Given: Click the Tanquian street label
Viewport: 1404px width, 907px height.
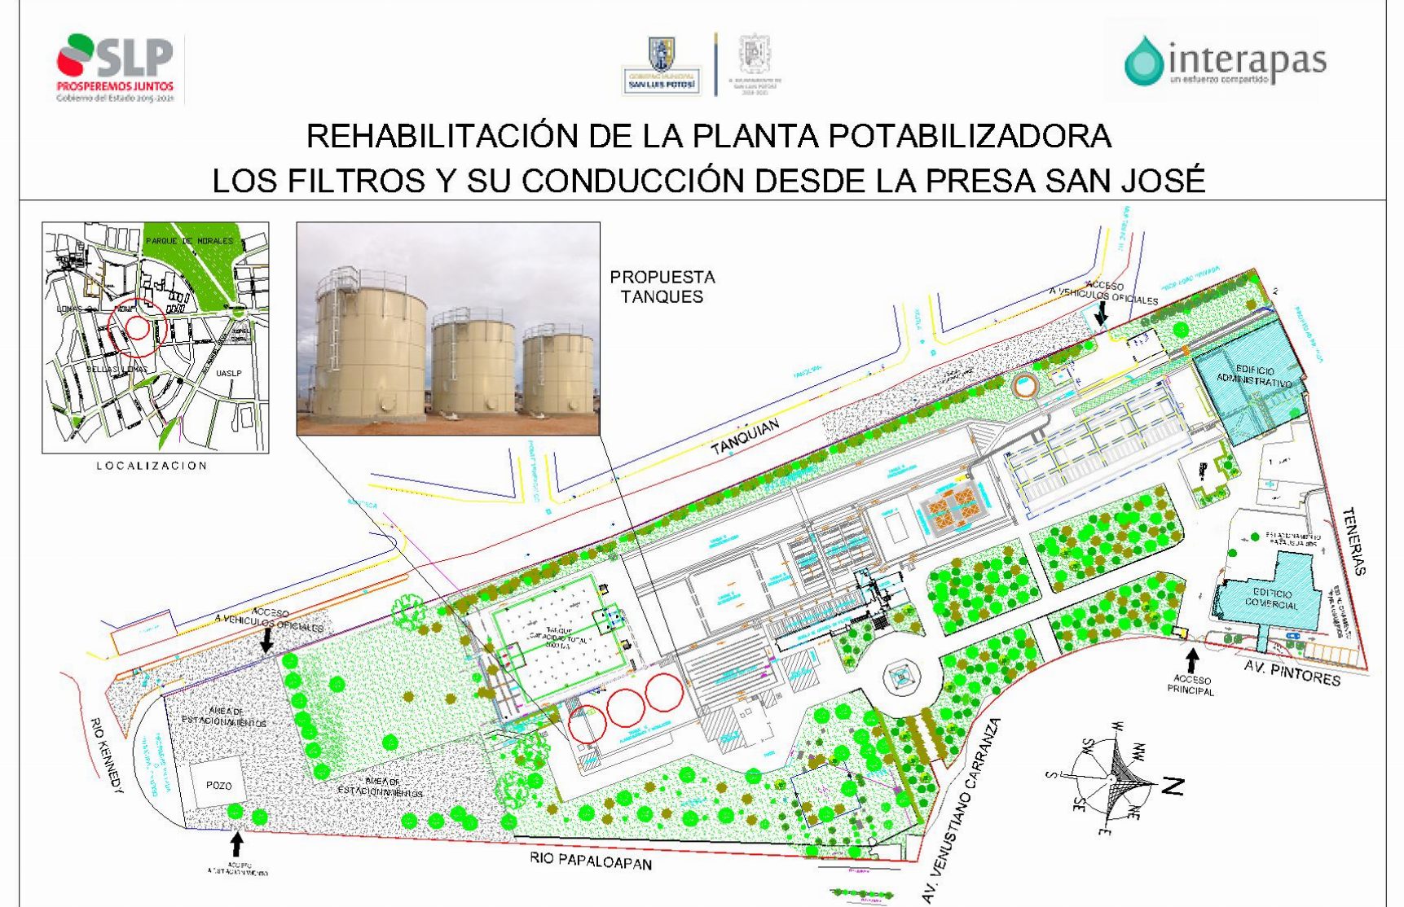Looking at the screenshot, I should point(745,437).
